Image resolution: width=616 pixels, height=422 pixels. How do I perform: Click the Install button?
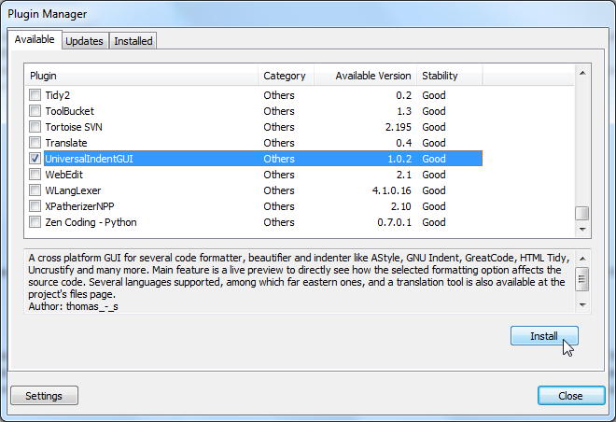[x=544, y=336]
